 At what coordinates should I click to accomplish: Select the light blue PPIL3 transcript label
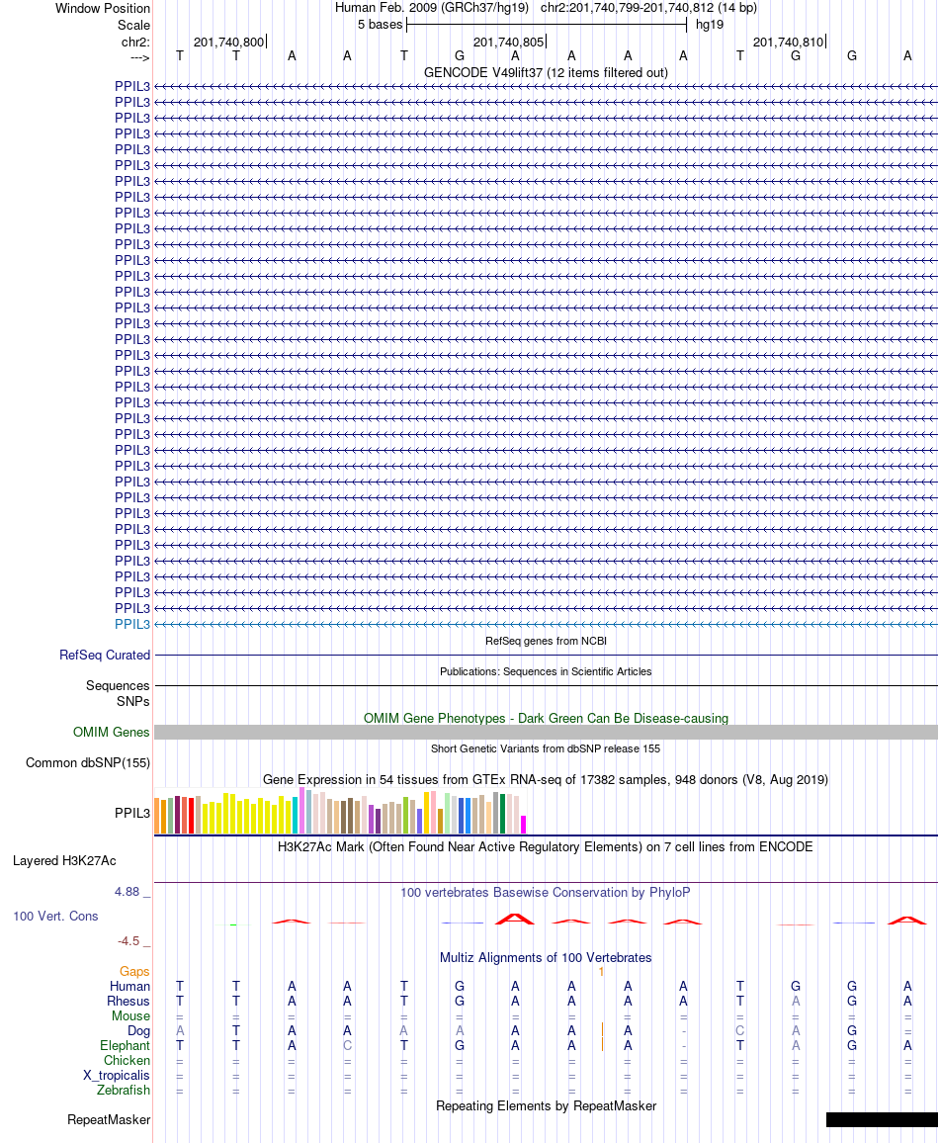point(131,624)
